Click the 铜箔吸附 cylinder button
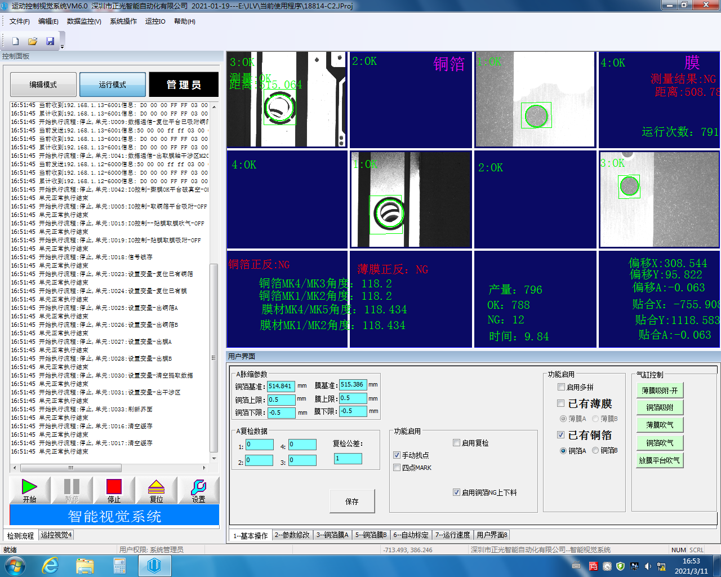The image size is (721, 577). point(660,407)
